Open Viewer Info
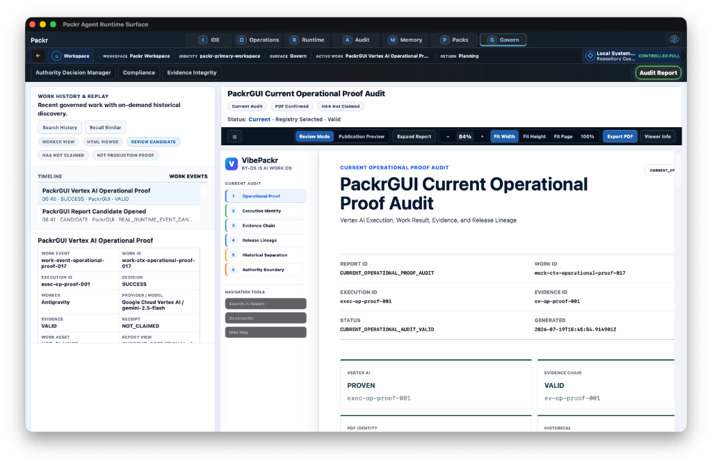Viewport: 712px width, 465px height. pyautogui.click(x=658, y=137)
